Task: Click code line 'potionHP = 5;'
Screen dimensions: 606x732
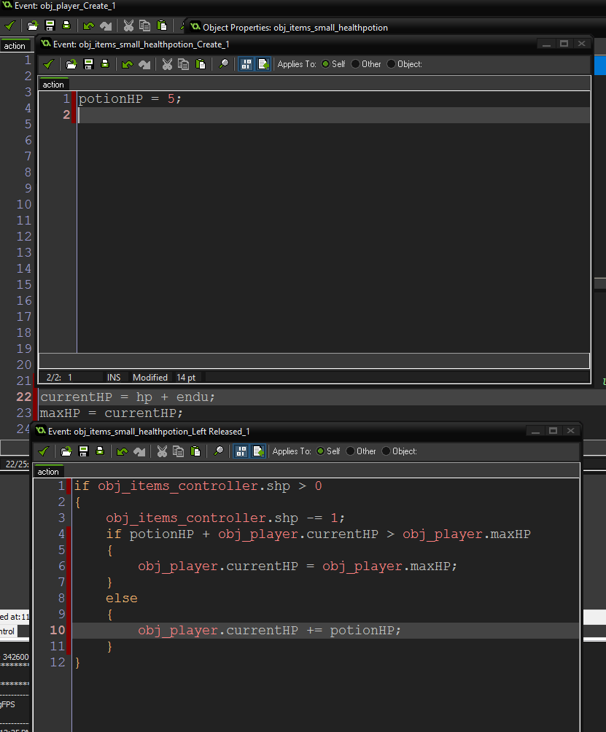Action: coord(130,99)
